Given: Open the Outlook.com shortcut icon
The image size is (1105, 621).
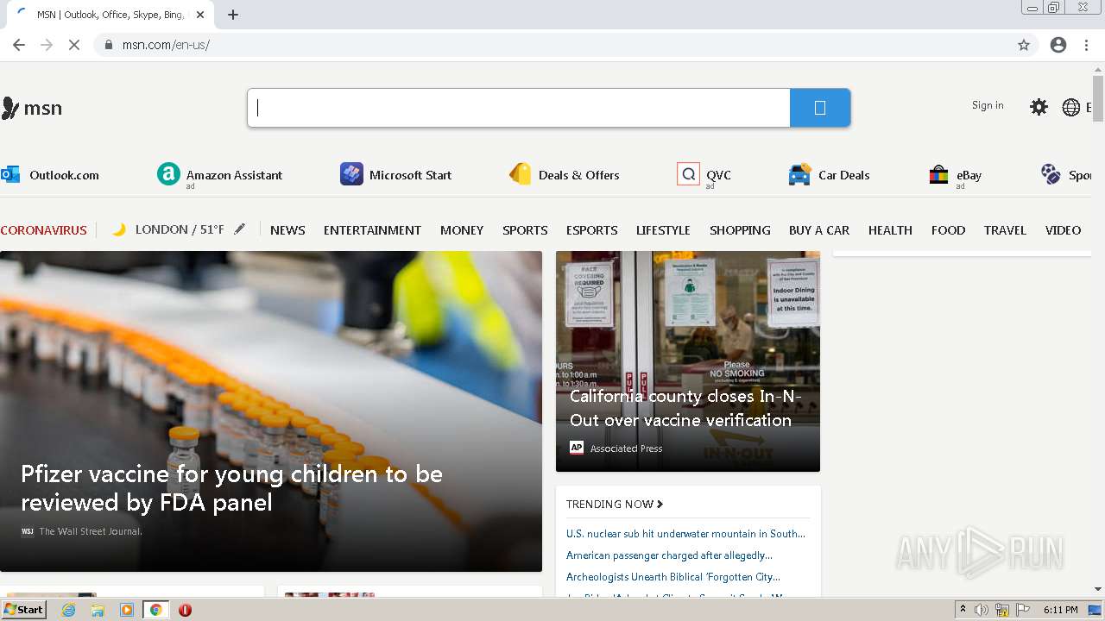Looking at the screenshot, I should 10,174.
